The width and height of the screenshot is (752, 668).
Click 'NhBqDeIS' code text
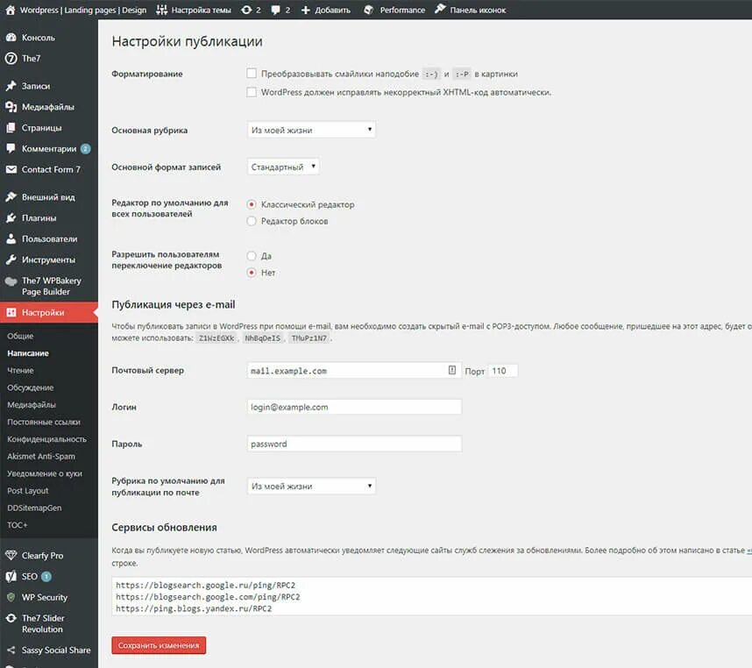click(x=262, y=338)
